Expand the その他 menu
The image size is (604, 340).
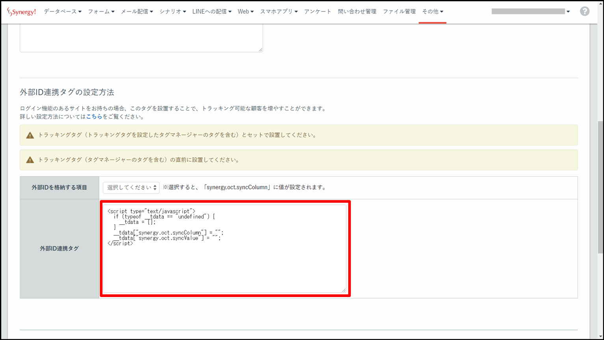[432, 12]
